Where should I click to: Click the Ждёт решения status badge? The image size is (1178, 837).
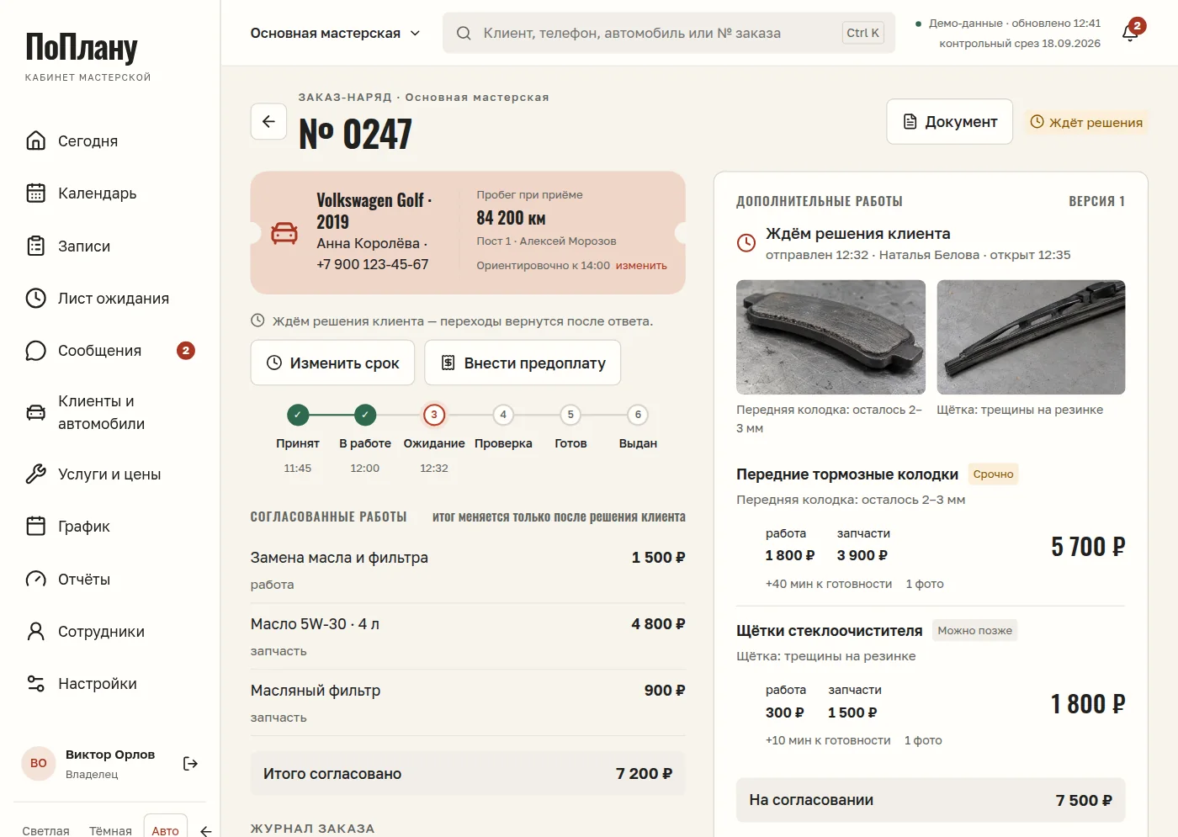coord(1086,122)
